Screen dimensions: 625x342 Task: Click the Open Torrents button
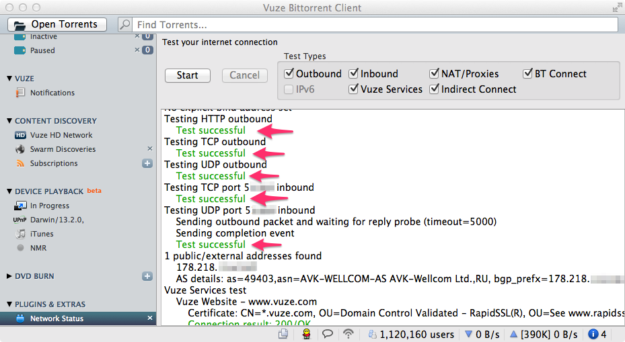pyautogui.click(x=57, y=25)
